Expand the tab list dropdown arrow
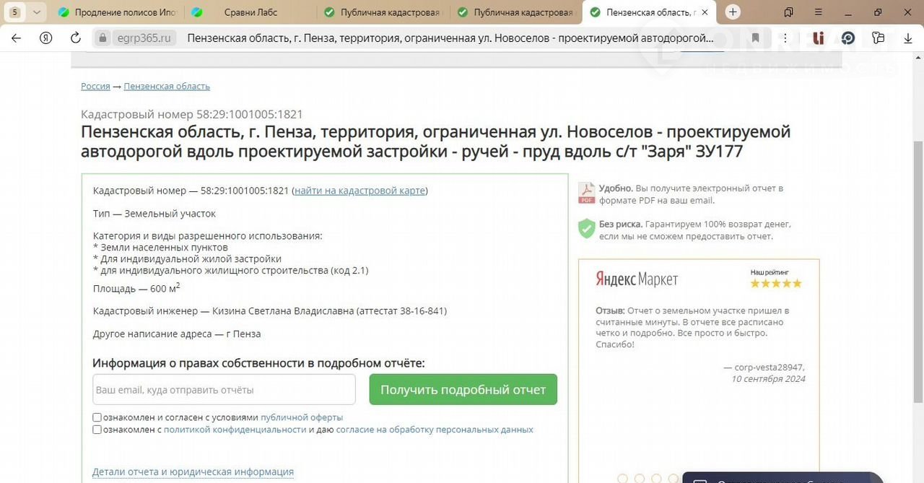 coord(37,12)
